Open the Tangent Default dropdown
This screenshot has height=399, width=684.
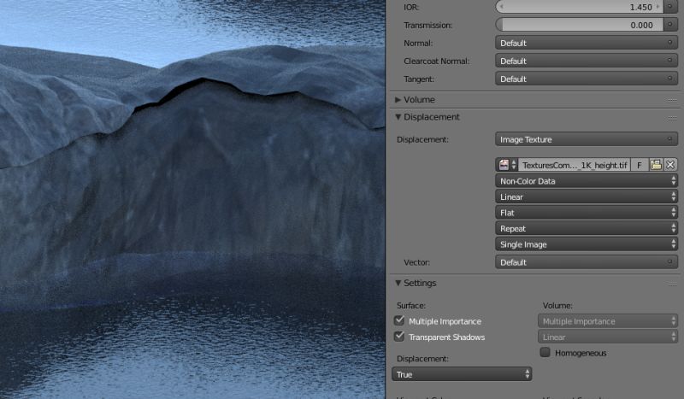pos(587,79)
